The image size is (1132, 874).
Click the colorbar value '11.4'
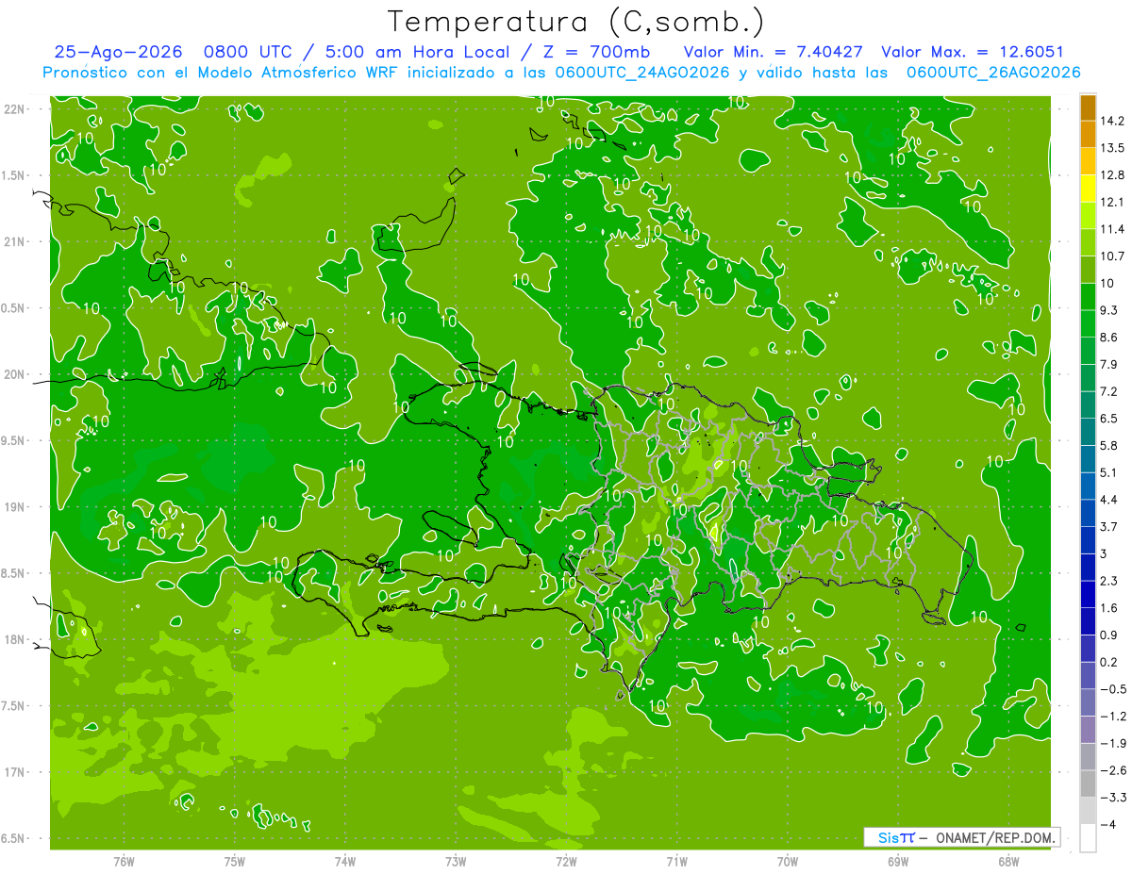(1112, 229)
